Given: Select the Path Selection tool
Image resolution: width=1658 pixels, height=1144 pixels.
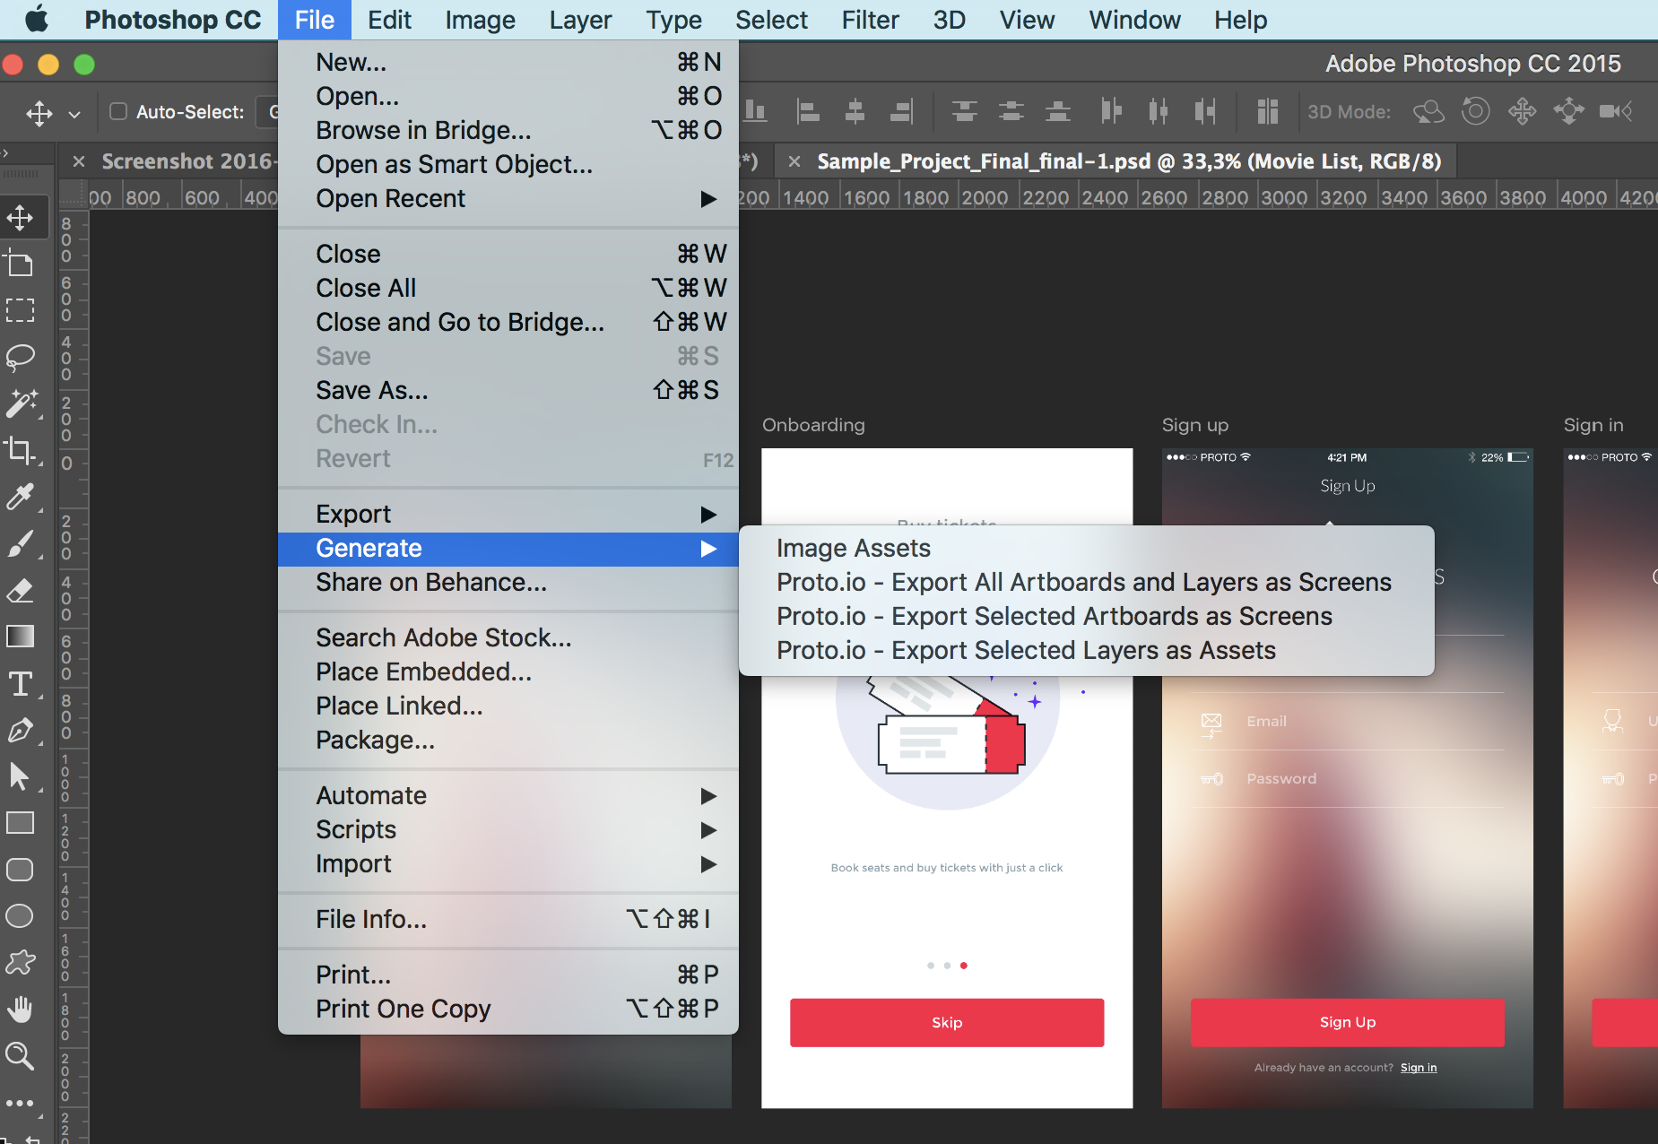Looking at the screenshot, I should pos(20,776).
